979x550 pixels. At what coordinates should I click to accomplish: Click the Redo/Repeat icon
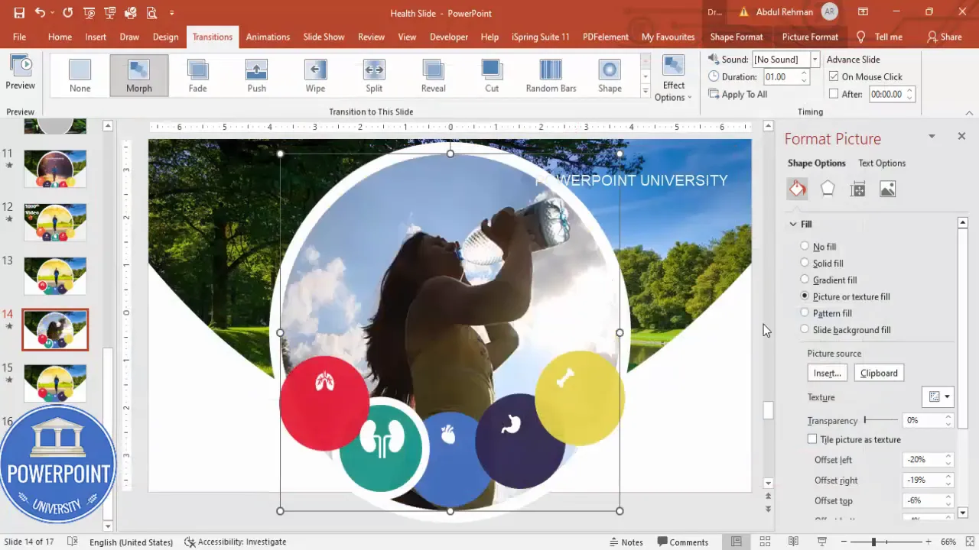point(68,13)
